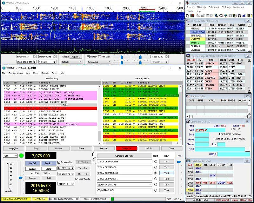
Task: Click the Halt Tx button
Action: coord(149,148)
